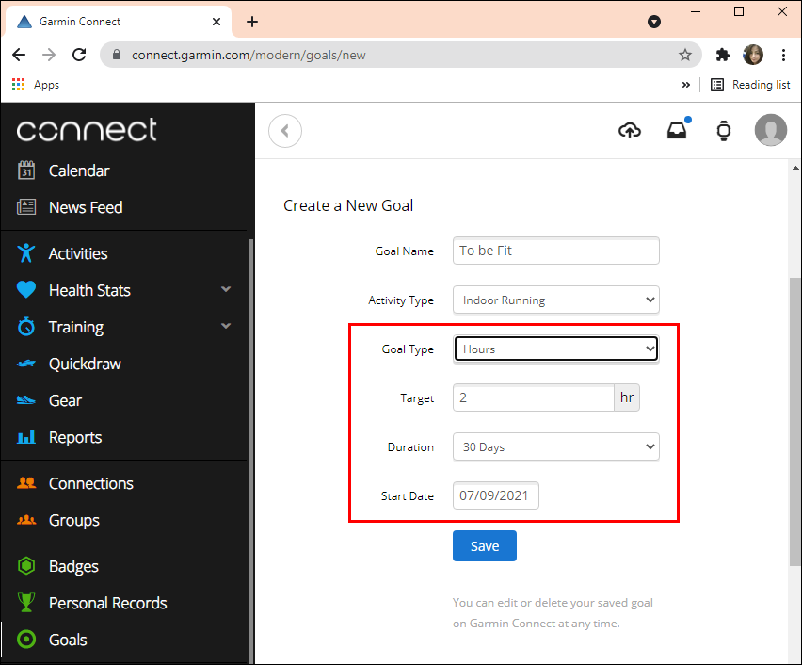
Task: Click the Start Date field
Action: click(x=496, y=495)
